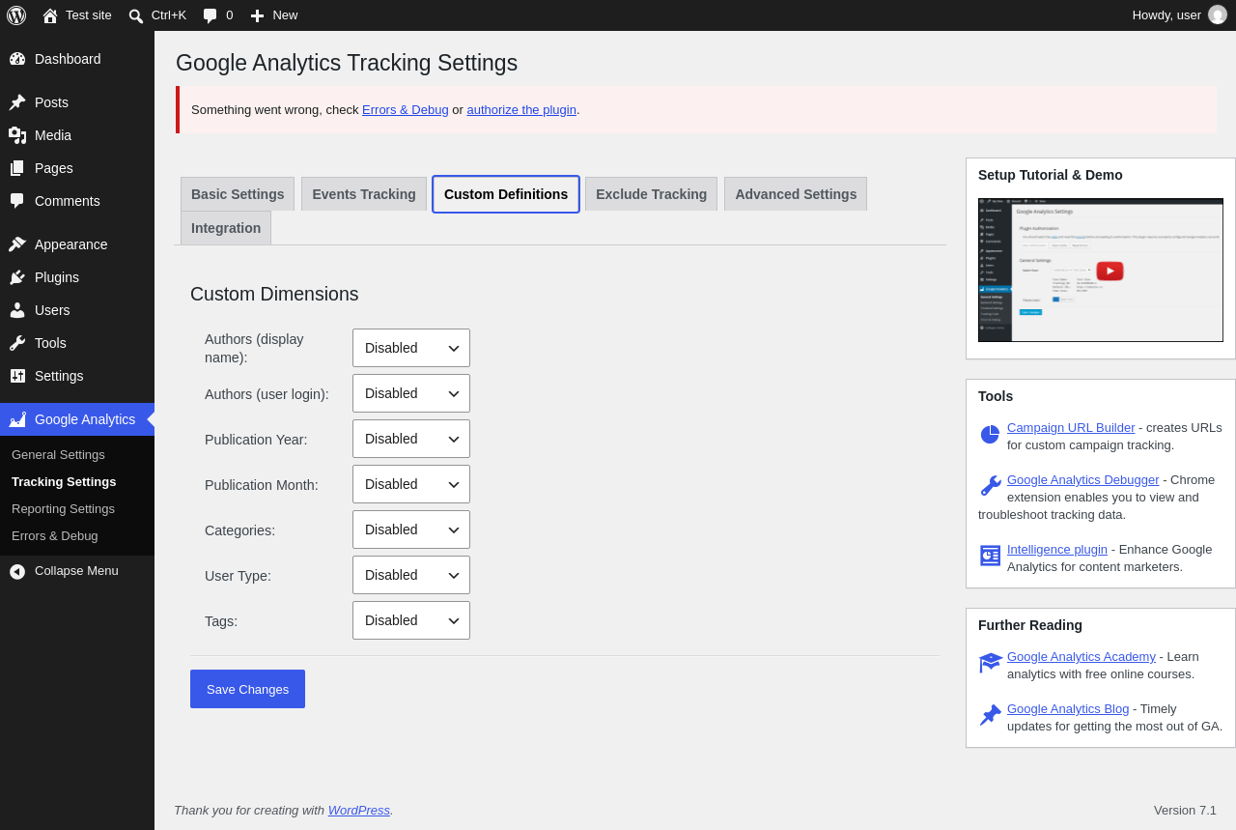The image size is (1236, 830).
Task: Open the User Type dropdown
Action: (411, 575)
